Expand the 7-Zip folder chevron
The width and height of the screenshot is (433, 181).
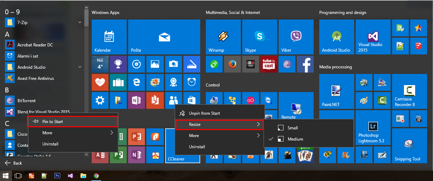(x=80, y=23)
